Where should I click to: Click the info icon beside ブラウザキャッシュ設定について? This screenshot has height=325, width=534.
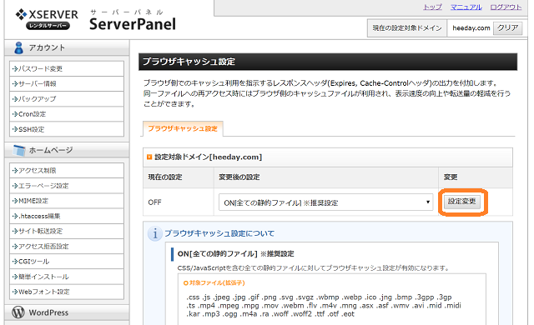154,233
